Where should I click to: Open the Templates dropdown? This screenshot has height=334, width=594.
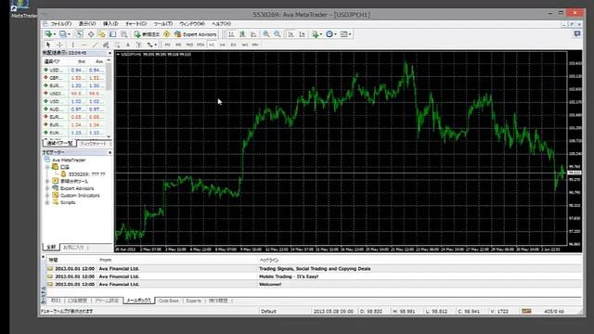pos(345,34)
